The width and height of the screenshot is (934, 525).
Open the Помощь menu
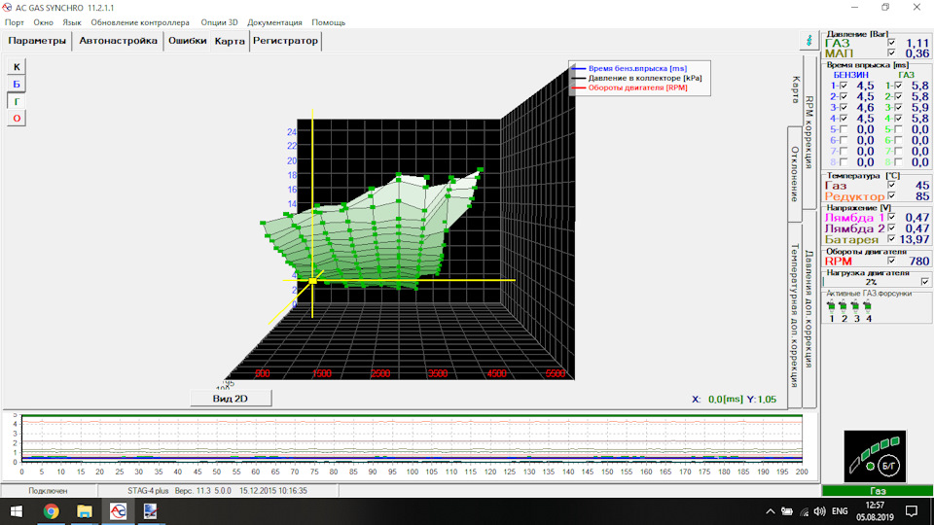pos(328,22)
